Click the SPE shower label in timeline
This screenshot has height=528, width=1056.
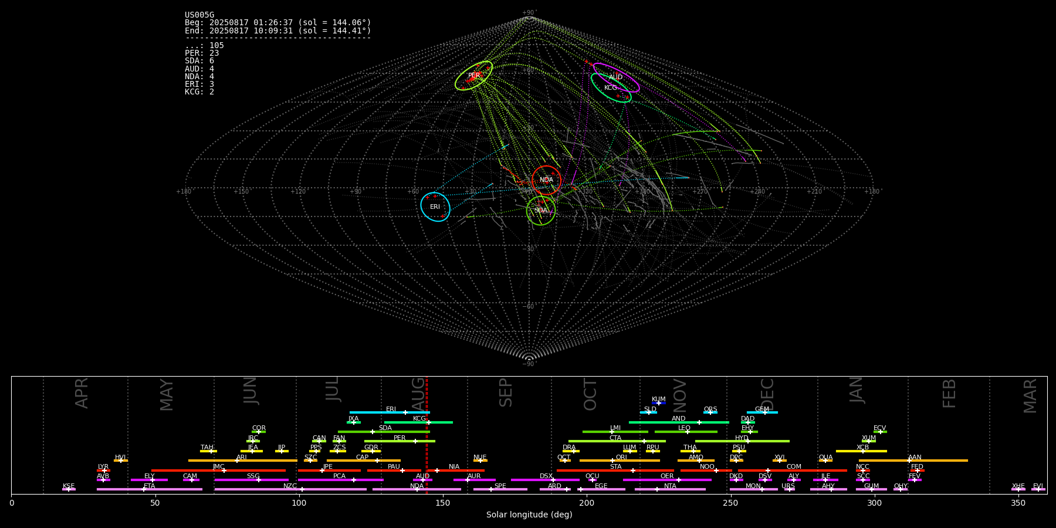(x=500, y=486)
